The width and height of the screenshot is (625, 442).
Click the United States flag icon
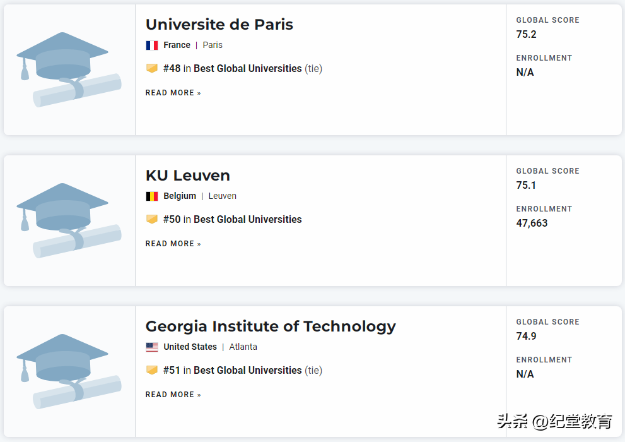click(152, 347)
